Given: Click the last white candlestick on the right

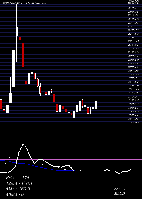Looking at the screenshot, I should click(x=96, y=105).
